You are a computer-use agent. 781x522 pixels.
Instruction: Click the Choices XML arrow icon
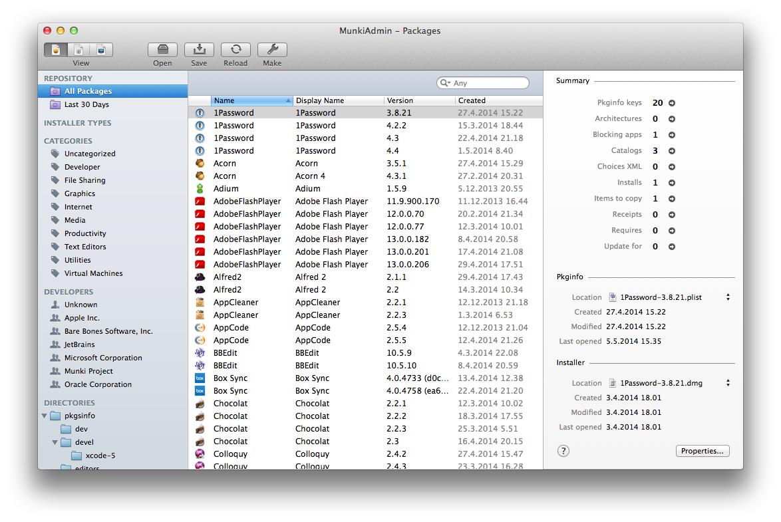[x=672, y=167]
